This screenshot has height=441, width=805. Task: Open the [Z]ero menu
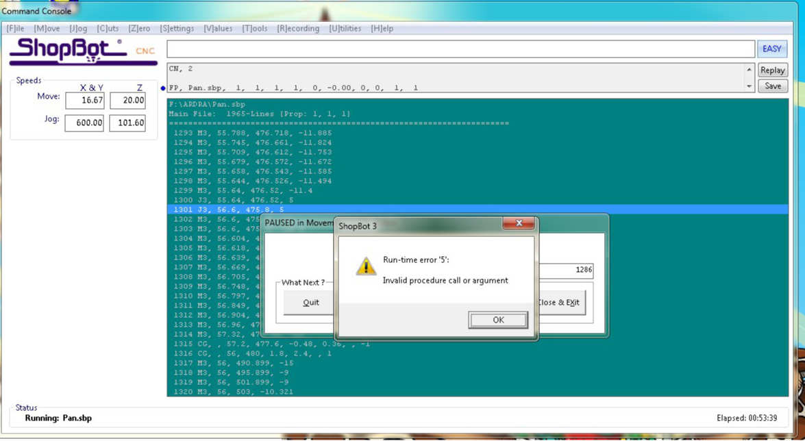pos(139,28)
